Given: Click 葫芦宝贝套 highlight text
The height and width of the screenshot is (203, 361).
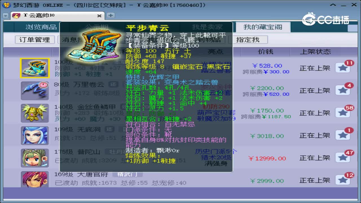Looking at the screenshot, I should [216, 113].
